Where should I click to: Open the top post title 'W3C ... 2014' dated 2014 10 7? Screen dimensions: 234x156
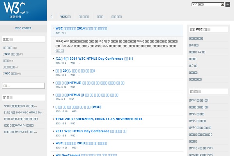click(81, 28)
